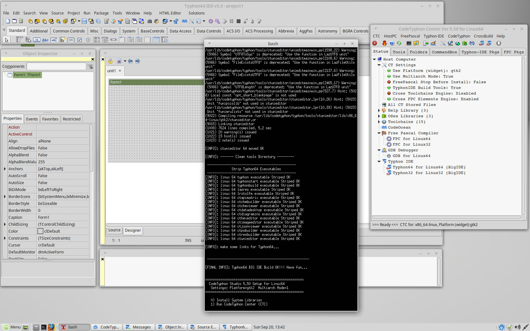The width and height of the screenshot is (530, 331).
Task: Open the terminal icon in CTC toolbar
Action: 409,43
